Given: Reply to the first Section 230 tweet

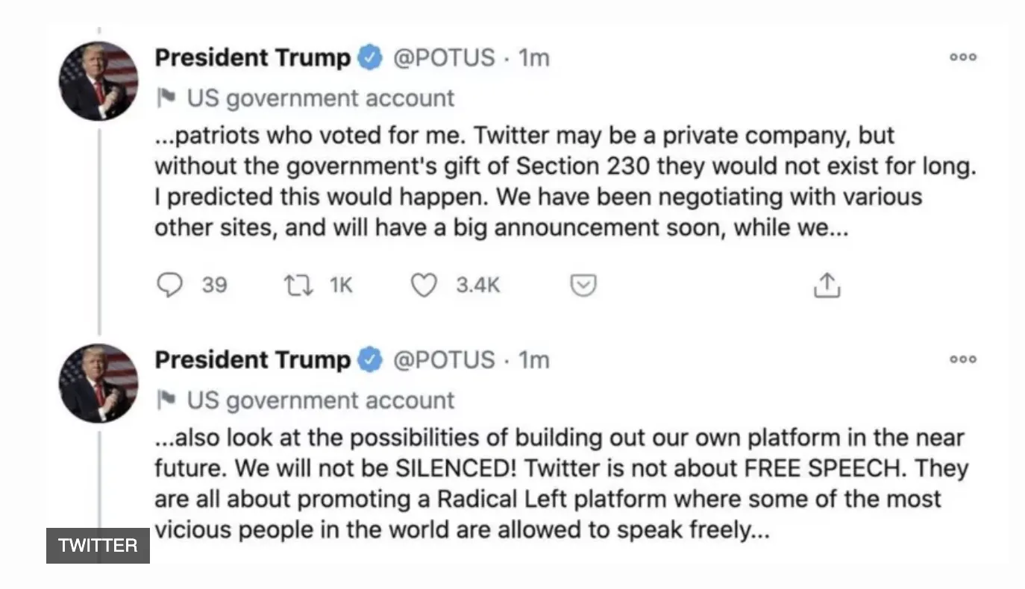Looking at the screenshot, I should click(170, 286).
